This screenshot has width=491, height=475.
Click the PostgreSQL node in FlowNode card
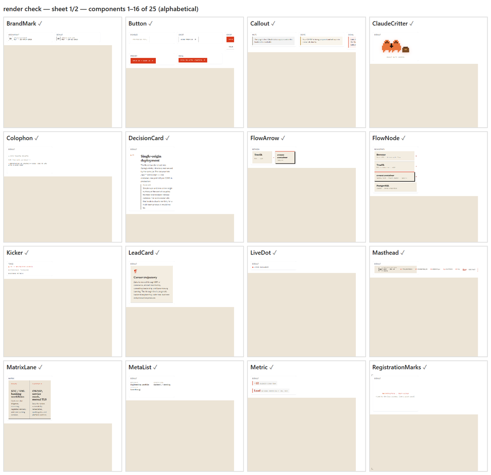pyautogui.click(x=395, y=187)
